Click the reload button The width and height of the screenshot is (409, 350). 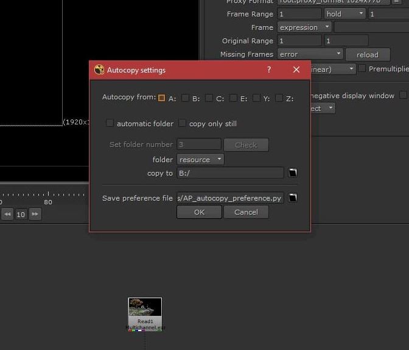point(367,54)
